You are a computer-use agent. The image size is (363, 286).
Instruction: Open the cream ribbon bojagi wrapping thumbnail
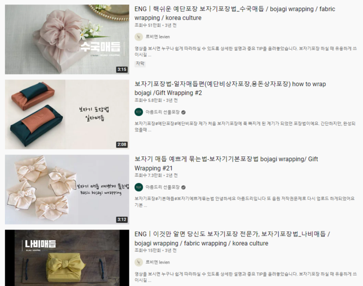tap(67, 190)
